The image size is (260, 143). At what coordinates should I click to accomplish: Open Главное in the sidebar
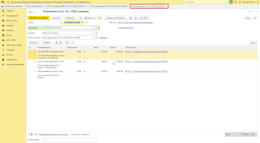(10, 11)
